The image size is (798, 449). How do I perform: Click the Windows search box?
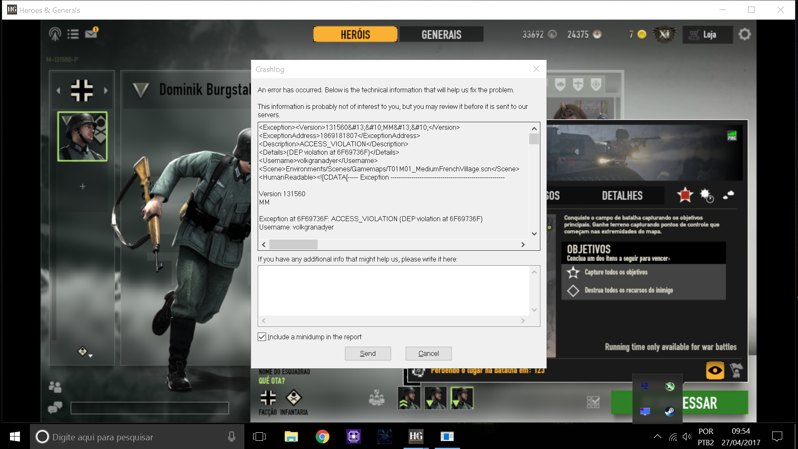point(137,437)
